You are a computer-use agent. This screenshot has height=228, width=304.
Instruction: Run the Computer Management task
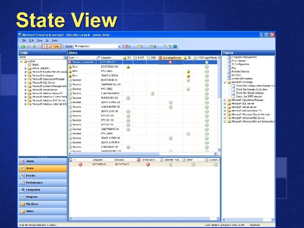pos(244,57)
